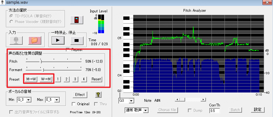Image resolution: width=273 pixels, height=117 pixels.
Task: Tick the Original checkbox
Action: click(x=74, y=104)
